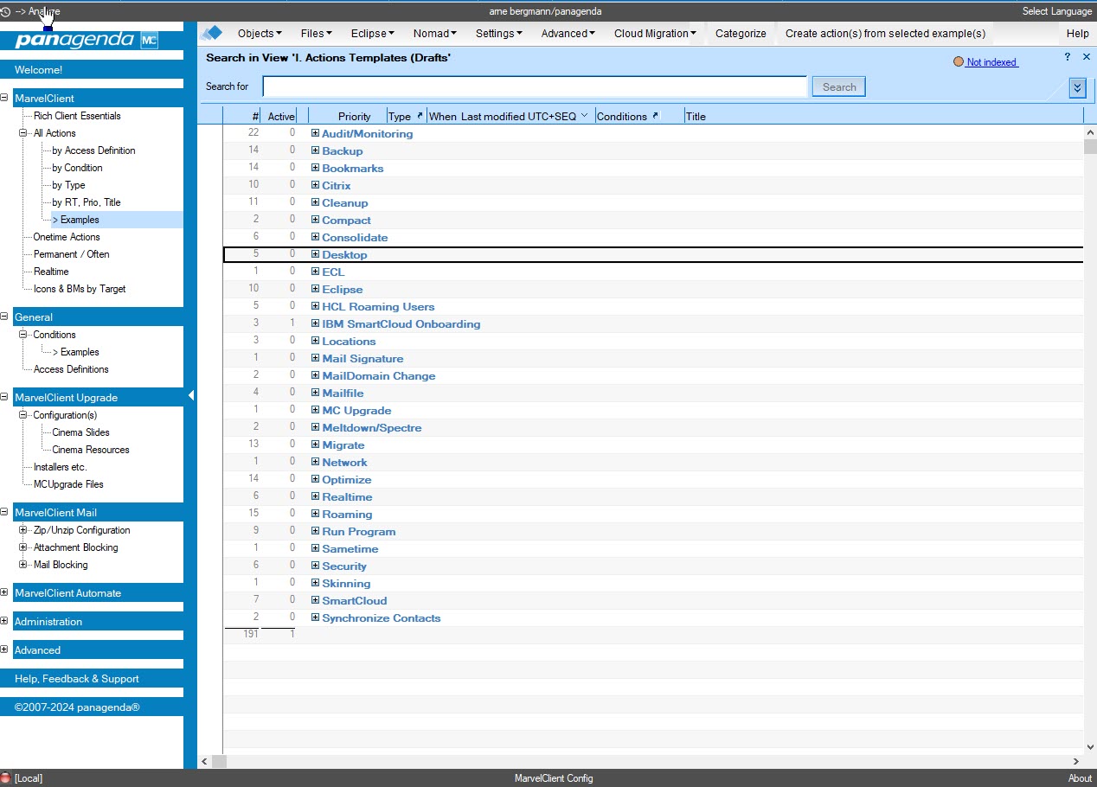The width and height of the screenshot is (1097, 787).
Task: Open the Objects menu
Action: (x=260, y=33)
